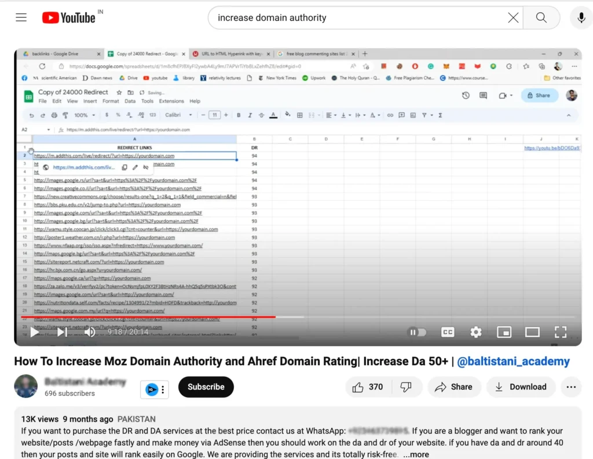Click the Format menu in the recorded Sheets window
This screenshot has height=459, width=593.
[111, 101]
